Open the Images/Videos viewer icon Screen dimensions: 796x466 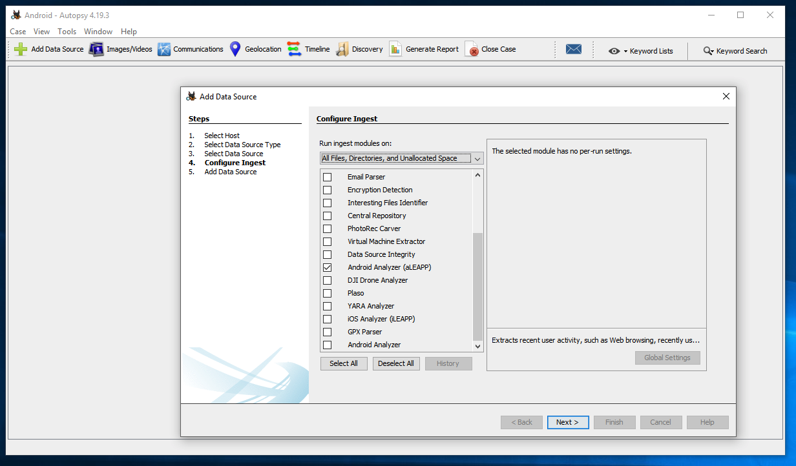coord(96,49)
